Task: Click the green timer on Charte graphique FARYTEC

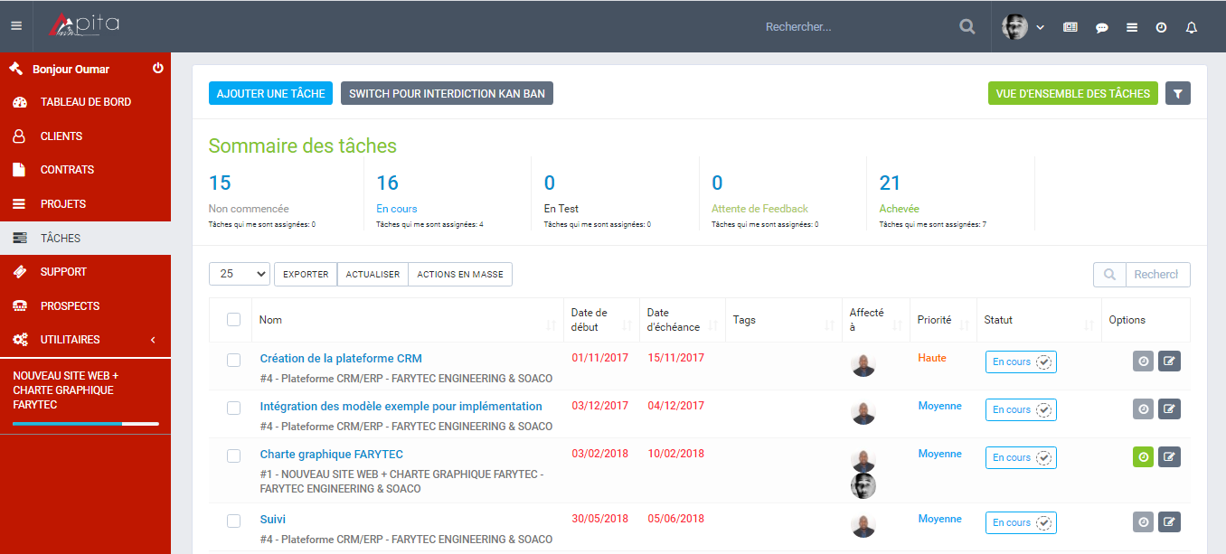Action: point(1144,457)
